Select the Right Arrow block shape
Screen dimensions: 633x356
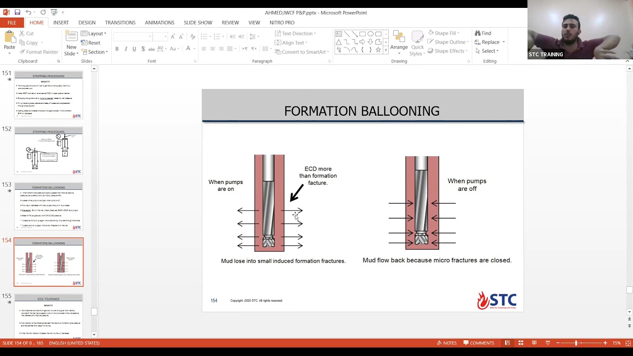tap(362, 42)
